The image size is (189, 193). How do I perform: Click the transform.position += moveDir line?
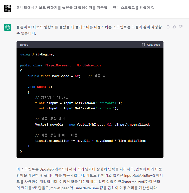pyautogui.click(x=91, y=141)
